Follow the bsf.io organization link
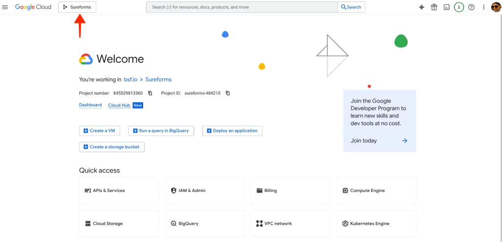 [x=130, y=79]
